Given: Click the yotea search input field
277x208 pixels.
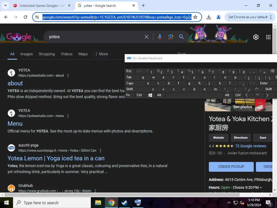Looking at the screenshot, I should pyautogui.click(x=95, y=37).
